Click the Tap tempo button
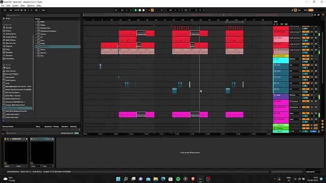The image size is (326, 183). [11, 10]
